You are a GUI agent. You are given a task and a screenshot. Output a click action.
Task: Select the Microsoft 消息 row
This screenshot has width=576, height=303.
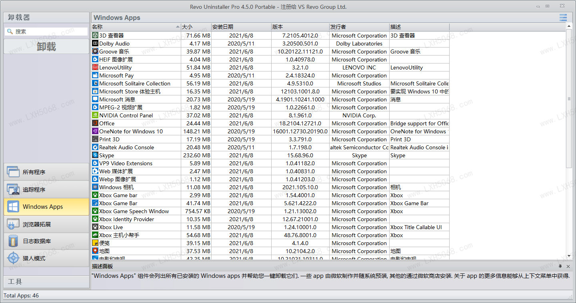(x=270, y=99)
